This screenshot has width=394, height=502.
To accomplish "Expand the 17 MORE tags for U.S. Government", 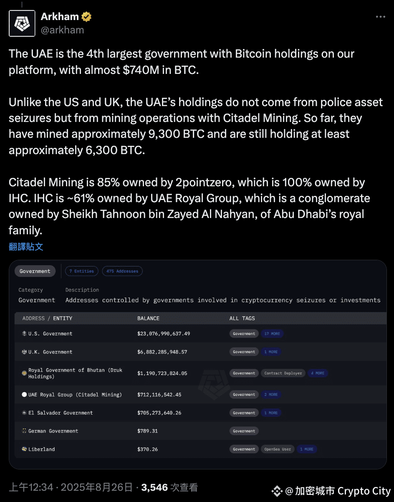I will pyautogui.click(x=272, y=334).
